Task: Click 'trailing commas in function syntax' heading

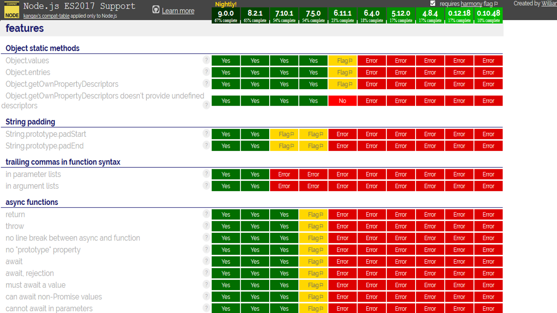Action: pyautogui.click(x=63, y=162)
